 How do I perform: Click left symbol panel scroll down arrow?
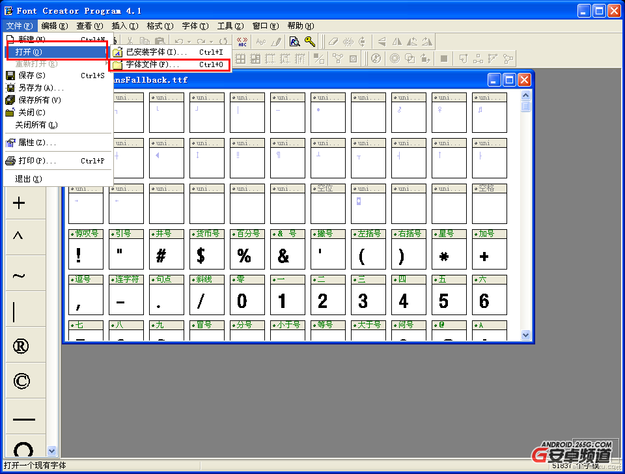point(52,451)
